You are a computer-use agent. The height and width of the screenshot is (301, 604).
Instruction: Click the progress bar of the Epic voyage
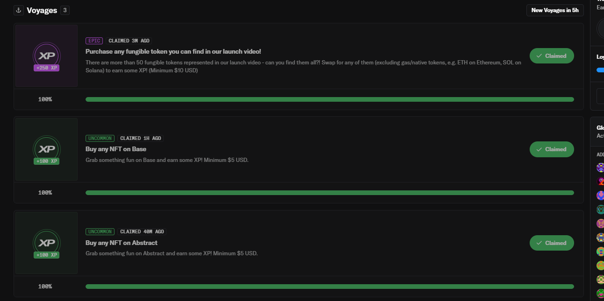click(x=330, y=99)
